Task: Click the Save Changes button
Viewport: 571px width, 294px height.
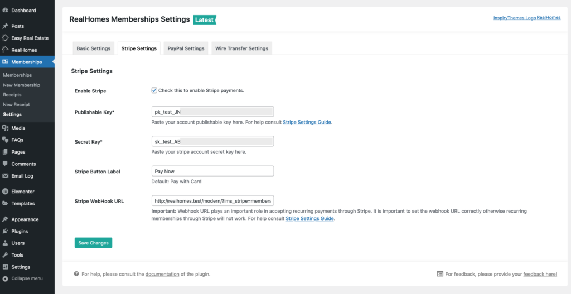Action: coord(93,243)
